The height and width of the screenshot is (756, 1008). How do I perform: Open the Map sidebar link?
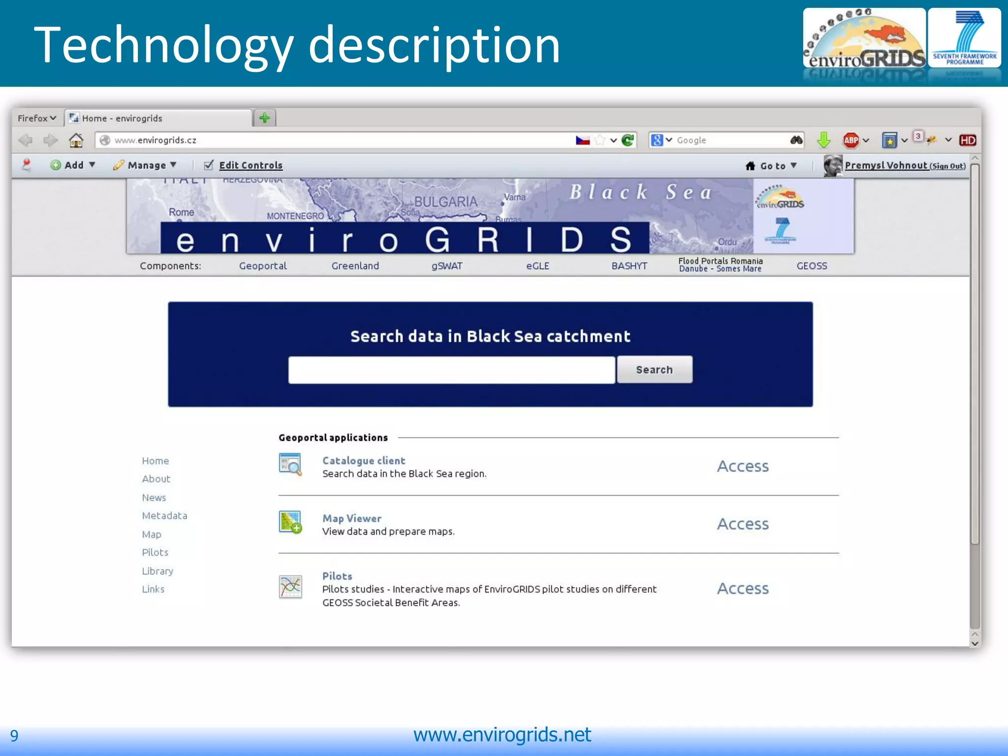point(152,535)
